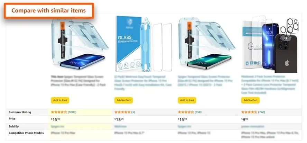Open the green iPhone Spigen product image

(x=206, y=44)
